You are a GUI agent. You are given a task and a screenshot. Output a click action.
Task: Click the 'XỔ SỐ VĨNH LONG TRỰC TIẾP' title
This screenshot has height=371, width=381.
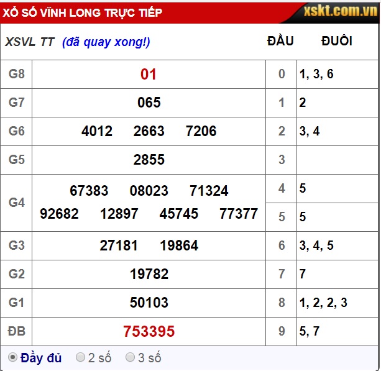tap(83, 12)
